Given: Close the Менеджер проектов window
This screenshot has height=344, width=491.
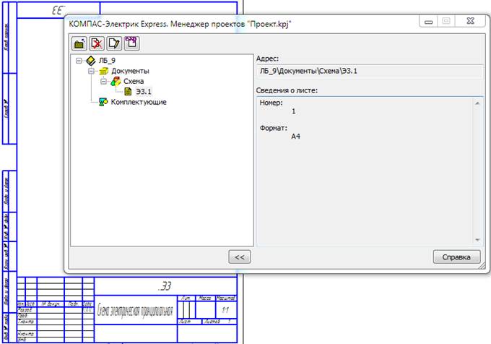Looking at the screenshot, I should pyautogui.click(x=470, y=21).
